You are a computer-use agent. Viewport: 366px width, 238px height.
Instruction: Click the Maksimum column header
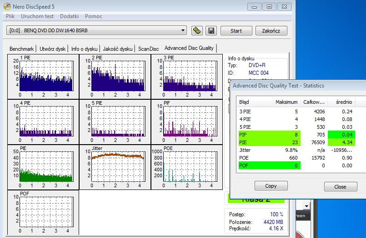[286, 102]
